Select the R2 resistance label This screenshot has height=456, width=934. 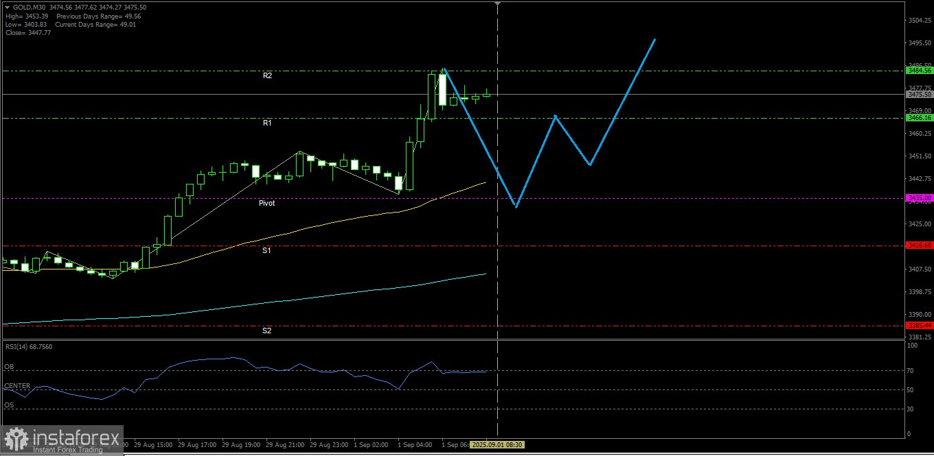(268, 75)
